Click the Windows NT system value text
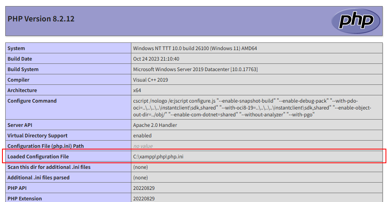 pos(195,48)
